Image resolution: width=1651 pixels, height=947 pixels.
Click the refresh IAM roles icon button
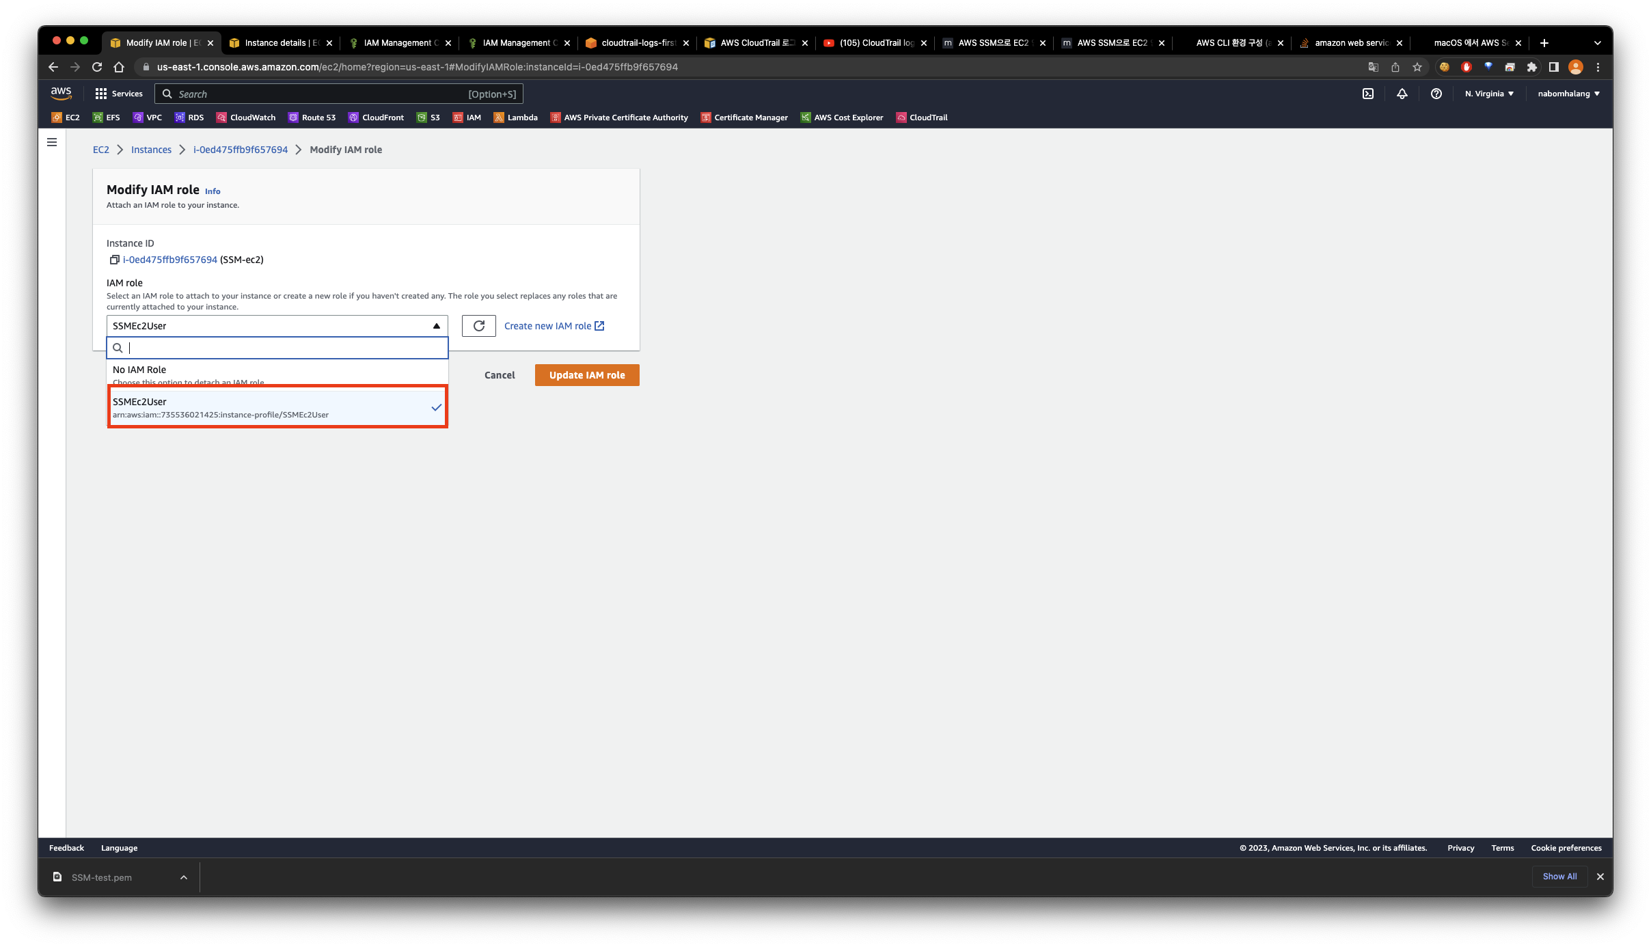tap(478, 326)
